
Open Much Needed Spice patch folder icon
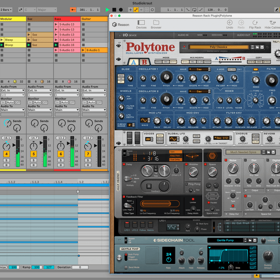(269, 152)
